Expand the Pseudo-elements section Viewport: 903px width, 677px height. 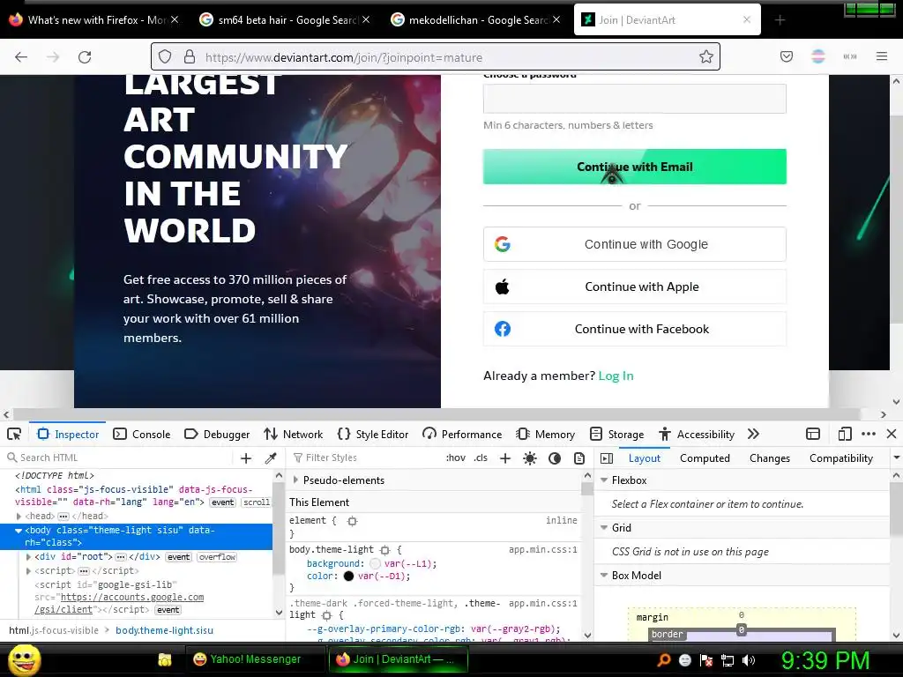tap(296, 480)
